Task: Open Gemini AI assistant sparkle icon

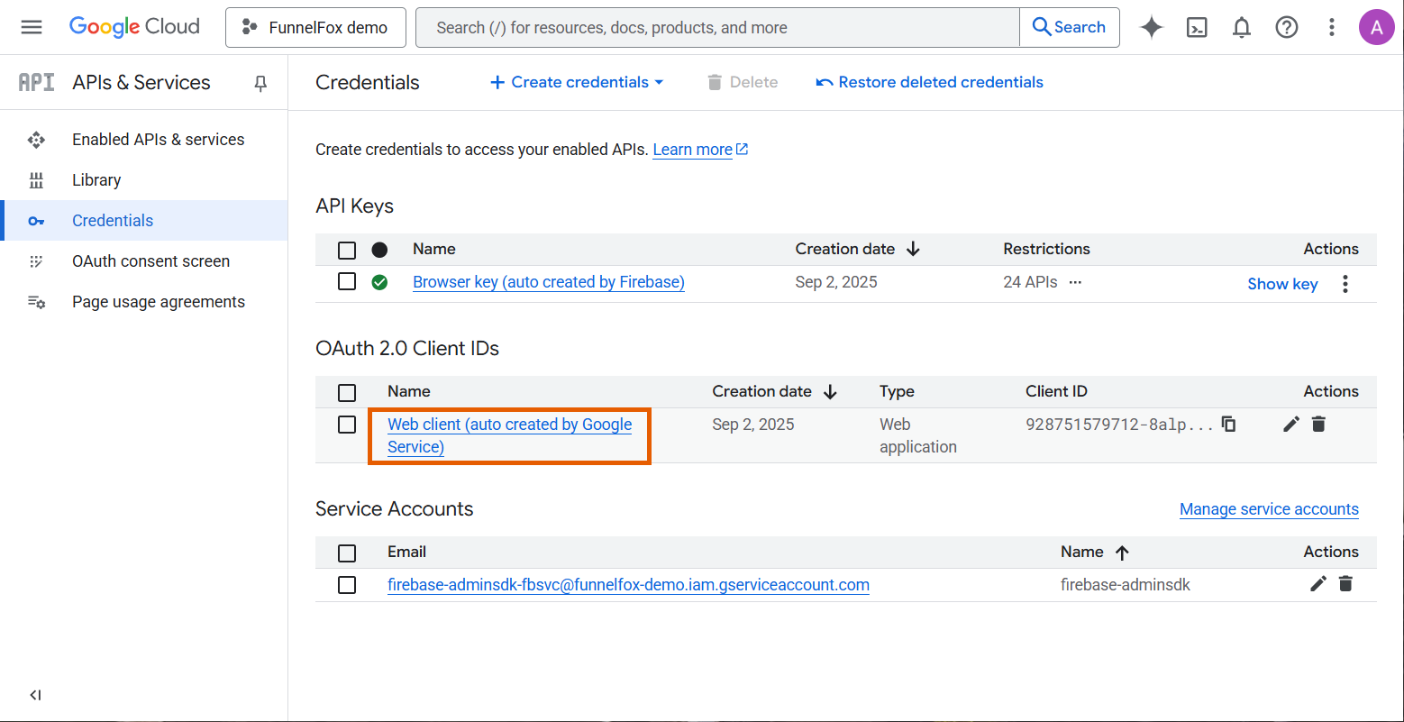Action: (x=1151, y=27)
